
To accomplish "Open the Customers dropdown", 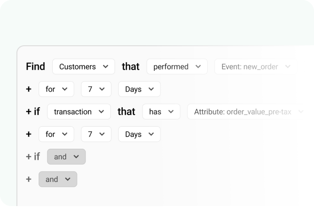I will (x=83, y=67).
